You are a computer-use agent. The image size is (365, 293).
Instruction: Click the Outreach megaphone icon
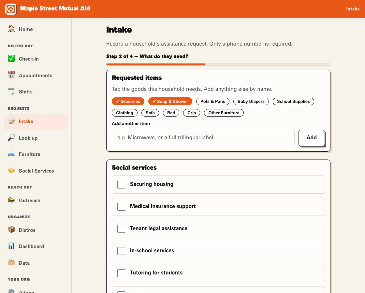click(x=11, y=200)
